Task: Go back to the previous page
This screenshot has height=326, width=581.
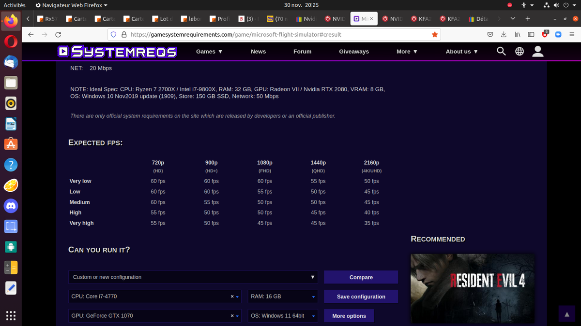Action: pyautogui.click(x=31, y=35)
